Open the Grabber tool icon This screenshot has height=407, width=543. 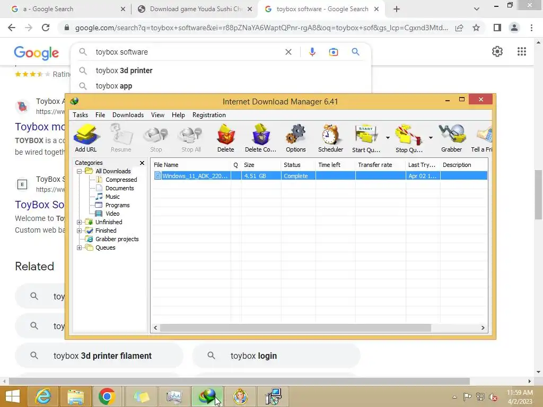click(452, 138)
